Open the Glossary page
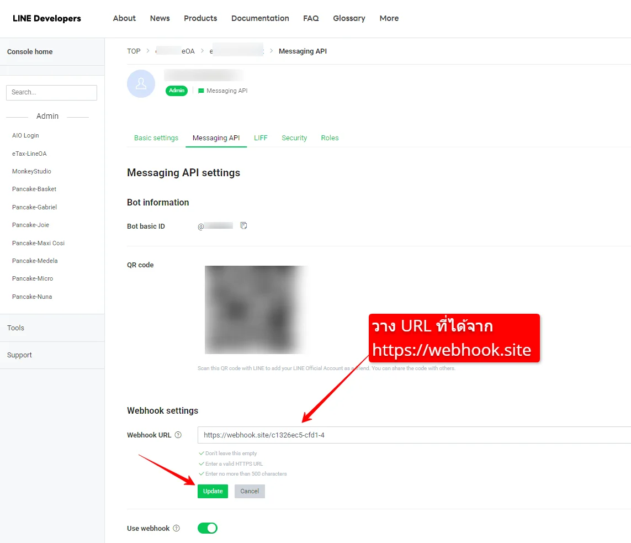This screenshot has width=631, height=543. click(x=349, y=18)
